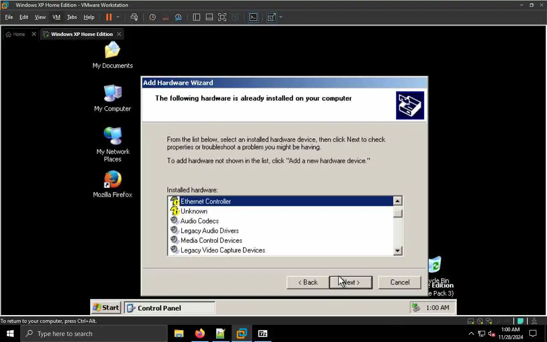Show or hide the VMware library sidebar

tap(197, 17)
